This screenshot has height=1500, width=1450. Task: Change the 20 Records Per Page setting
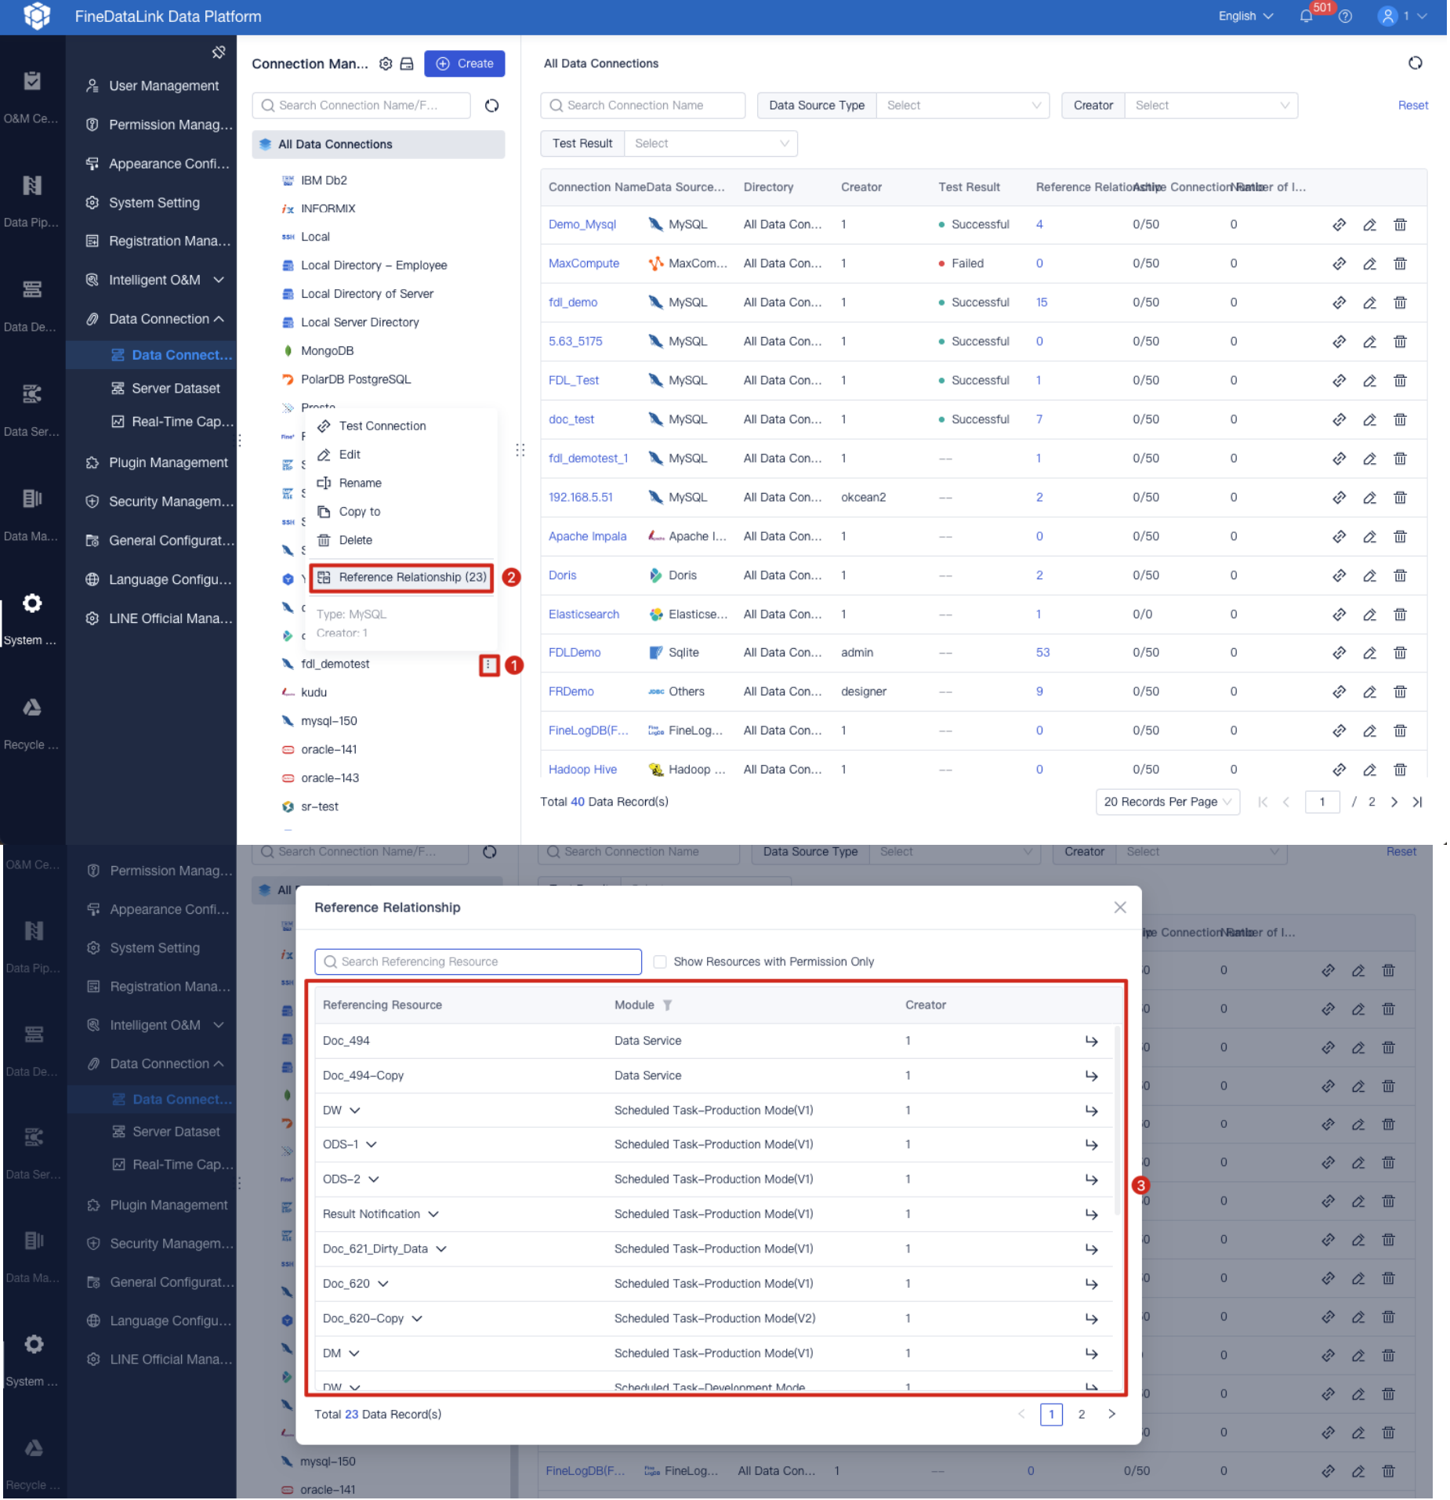[x=1167, y=802]
